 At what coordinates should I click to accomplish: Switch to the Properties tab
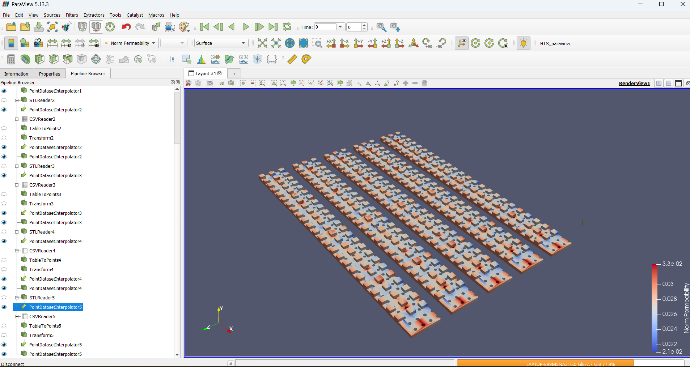pos(50,74)
